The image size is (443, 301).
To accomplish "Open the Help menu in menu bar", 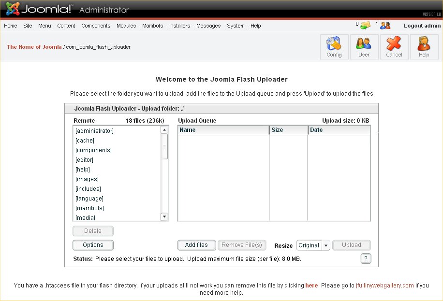I will 256,26.
